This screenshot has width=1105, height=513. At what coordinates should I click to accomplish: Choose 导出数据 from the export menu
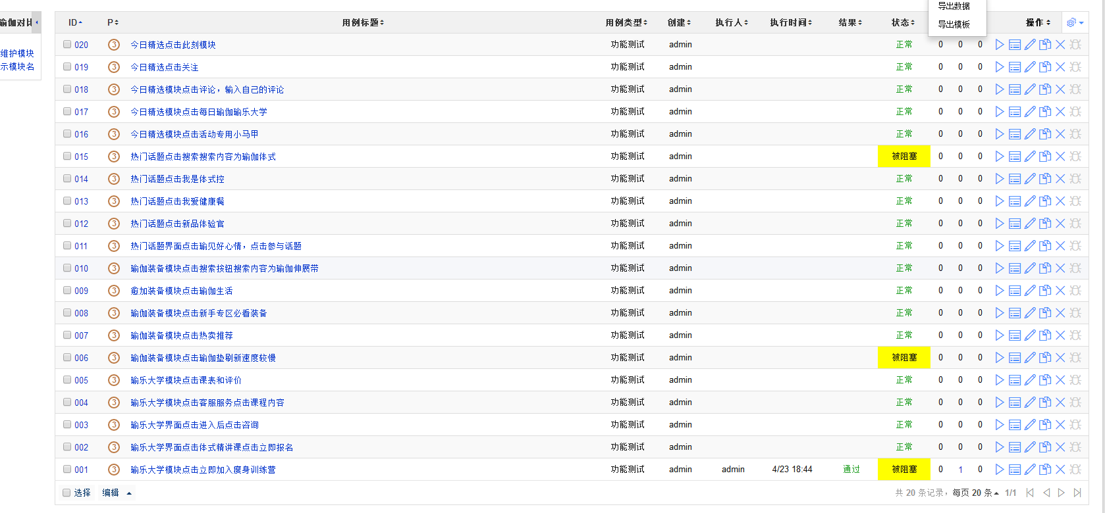pyautogui.click(x=954, y=6)
